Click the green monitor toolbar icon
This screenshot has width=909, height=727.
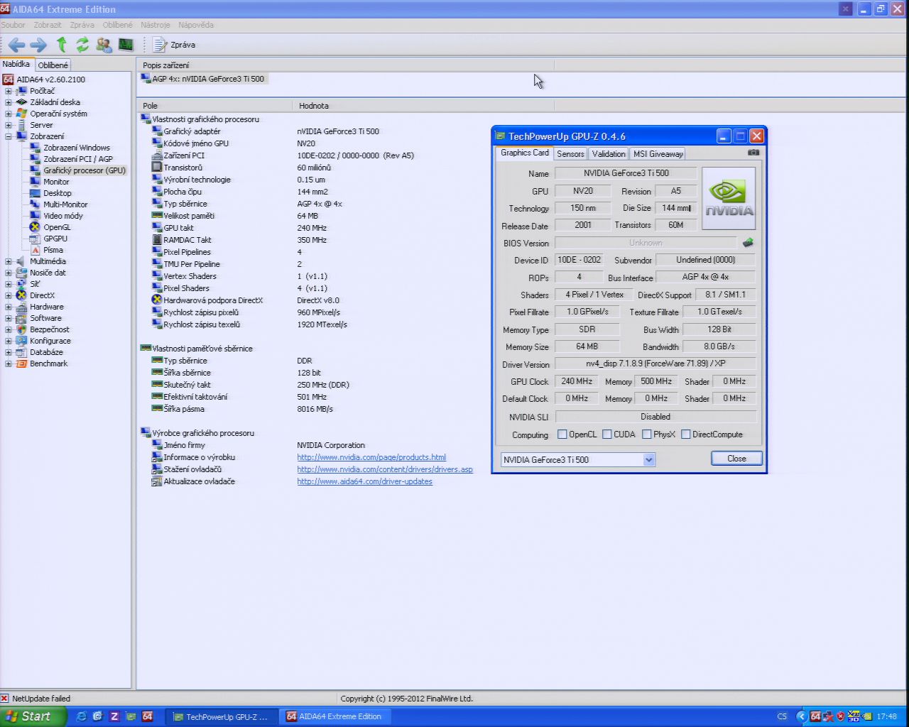126,45
